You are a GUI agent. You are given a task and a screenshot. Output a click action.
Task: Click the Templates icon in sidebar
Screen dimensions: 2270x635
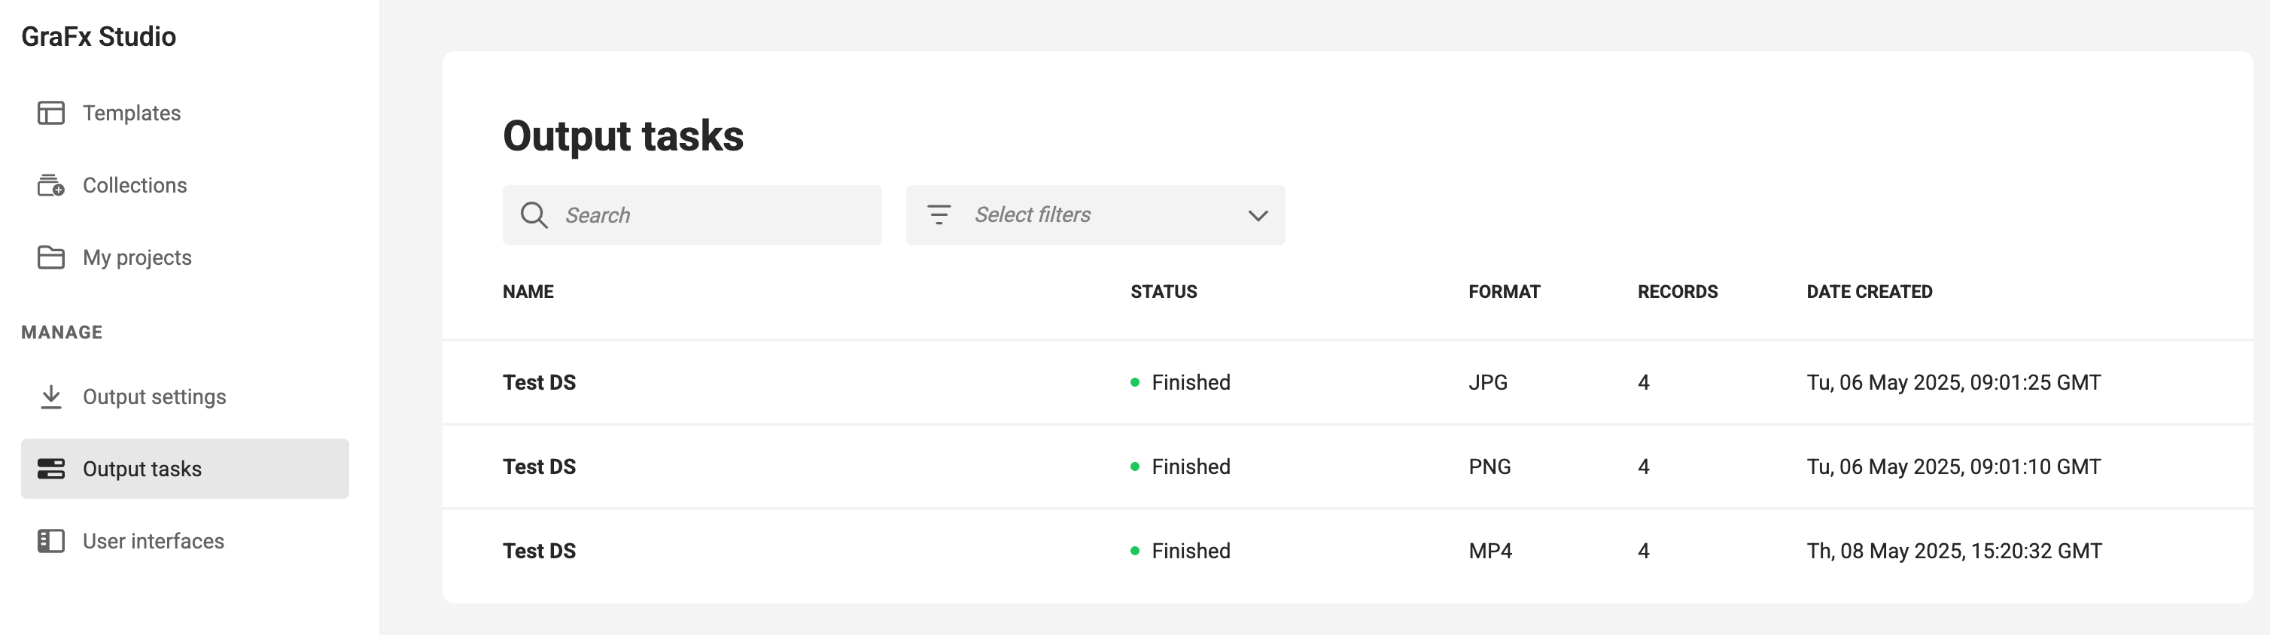(x=51, y=113)
